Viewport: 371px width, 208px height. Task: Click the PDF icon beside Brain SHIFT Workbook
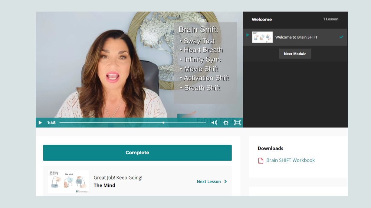coord(261,161)
